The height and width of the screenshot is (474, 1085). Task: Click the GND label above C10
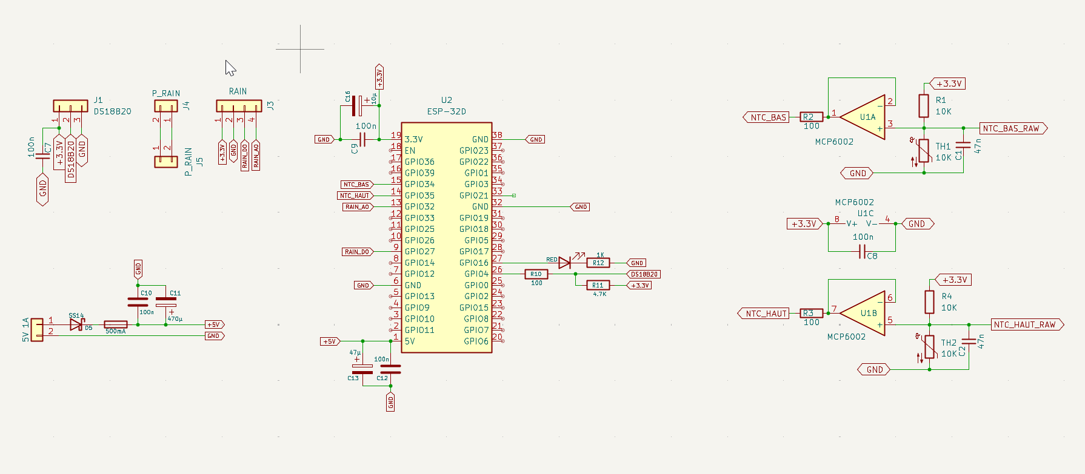coord(138,269)
